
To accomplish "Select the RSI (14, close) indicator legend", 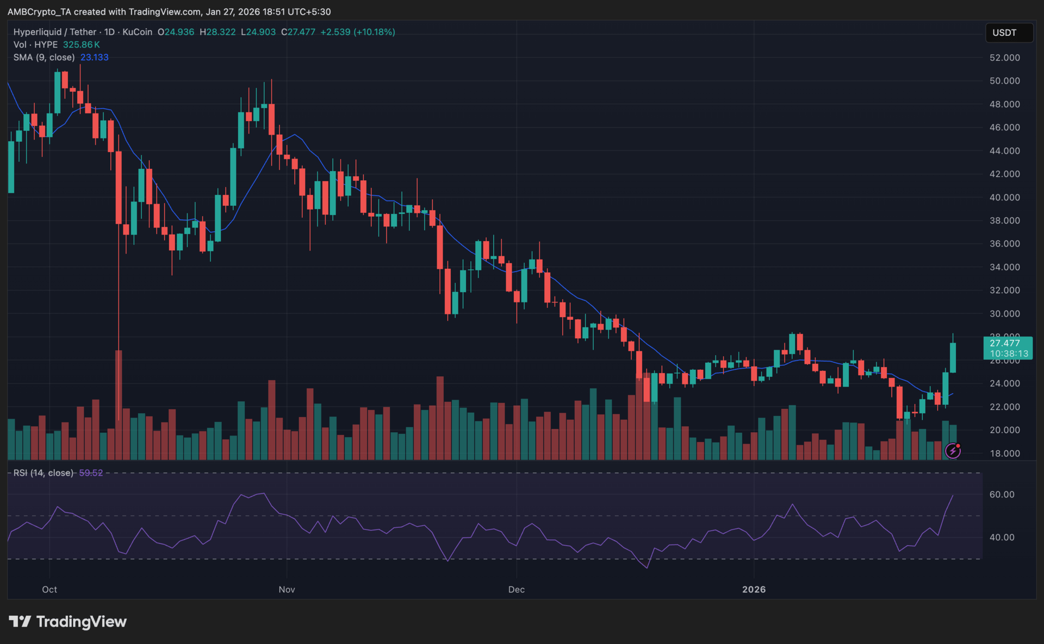I will 43,473.
